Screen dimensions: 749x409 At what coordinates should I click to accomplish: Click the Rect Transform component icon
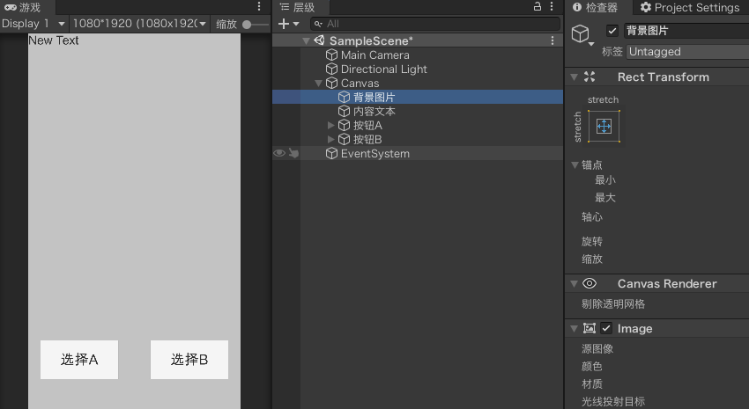click(x=590, y=77)
